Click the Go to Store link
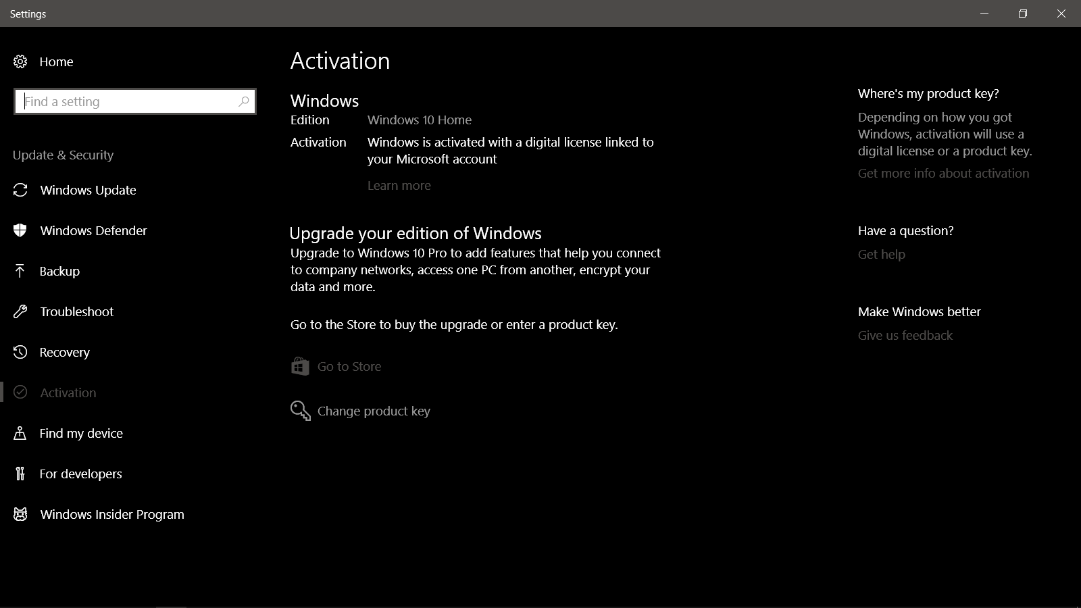The width and height of the screenshot is (1081, 608). pyautogui.click(x=349, y=366)
